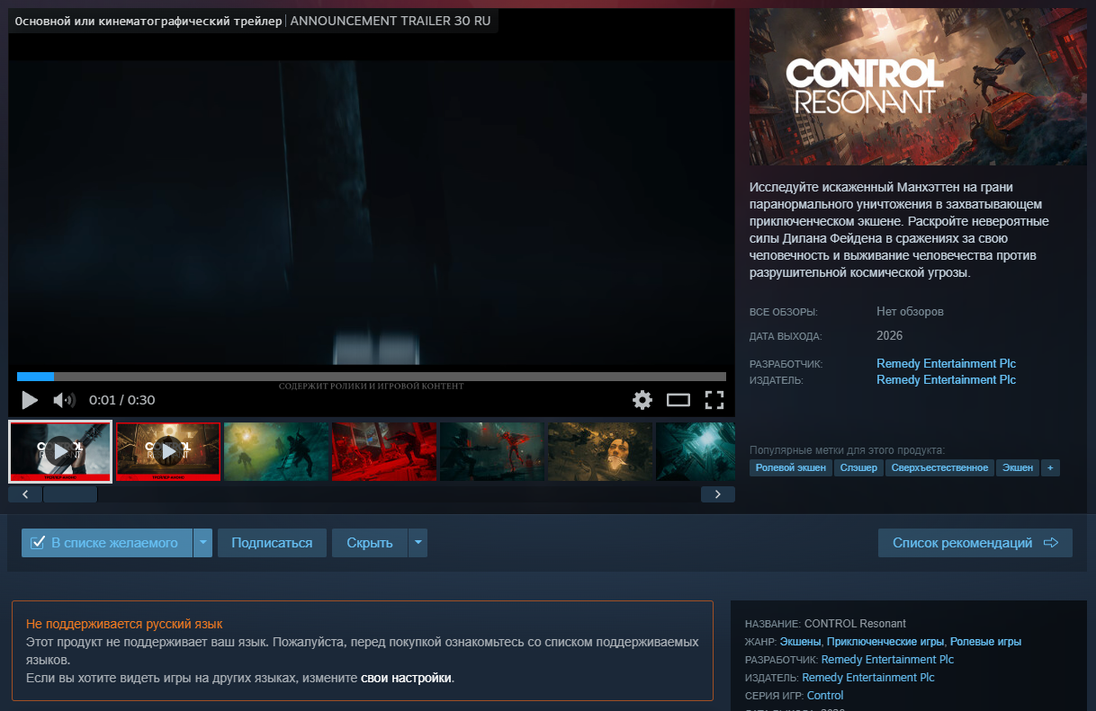Screen dimensions: 1096x711
Task: Open the red-caped fighter screenshot thumbnail
Action: click(x=492, y=451)
